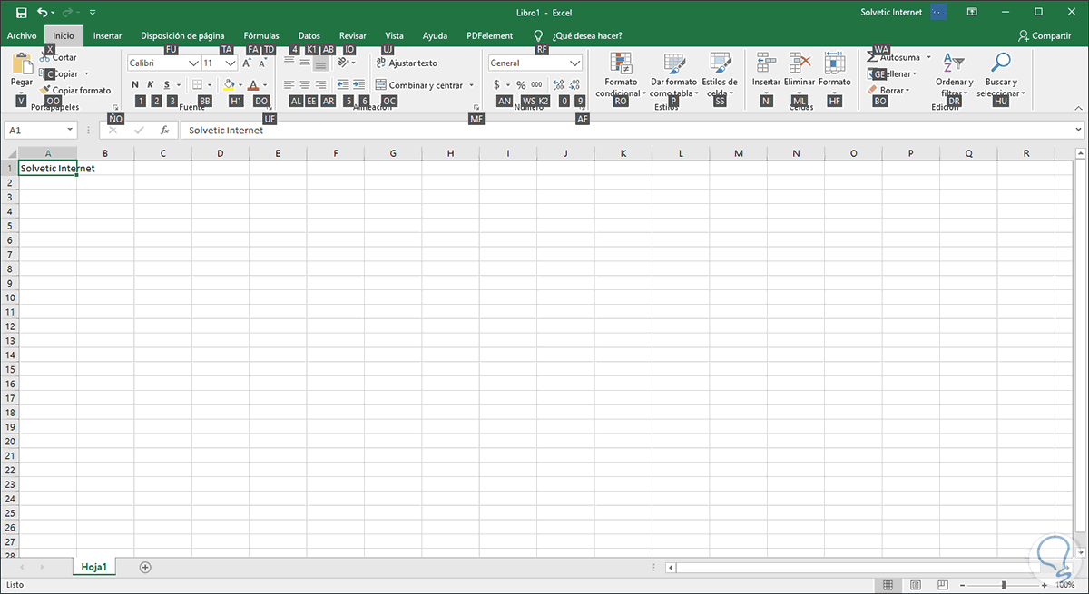The image size is (1089, 594).
Task: Click the Insertar cells icon
Action: pyautogui.click(x=766, y=62)
